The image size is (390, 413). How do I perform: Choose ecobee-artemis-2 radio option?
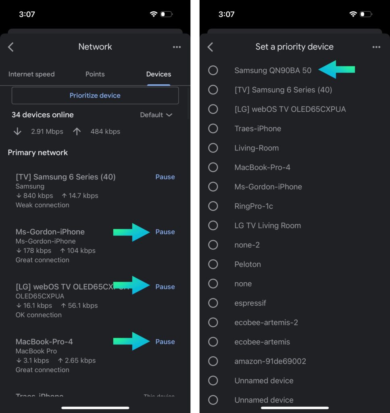(213, 322)
